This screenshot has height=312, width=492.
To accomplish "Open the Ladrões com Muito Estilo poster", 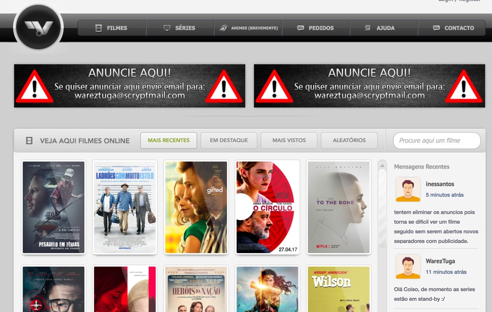I will click(125, 207).
